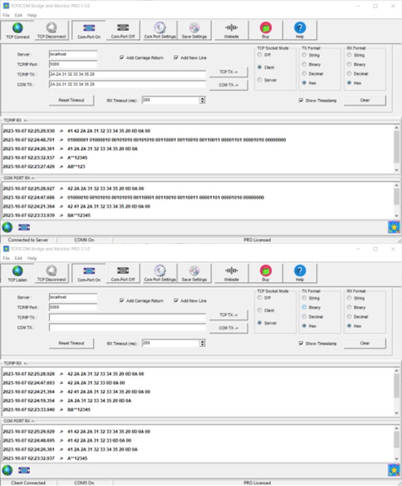Viewport: 402px width, 486px height.
Task: Open Website icon in top window
Action: pos(232,30)
